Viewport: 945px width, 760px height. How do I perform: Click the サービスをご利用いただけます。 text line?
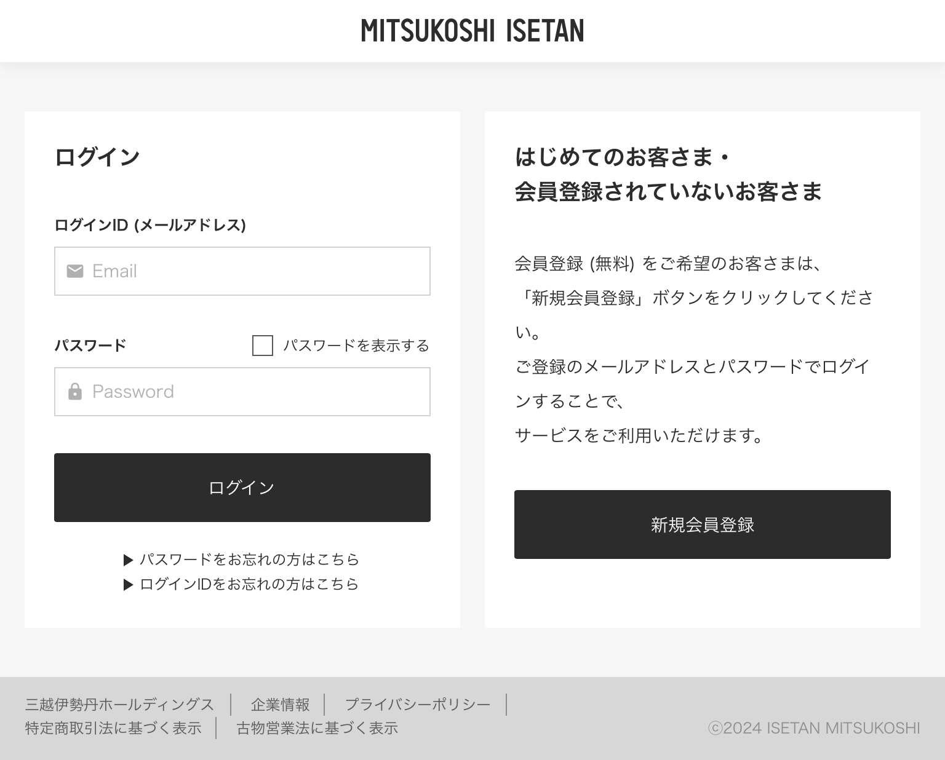639,435
